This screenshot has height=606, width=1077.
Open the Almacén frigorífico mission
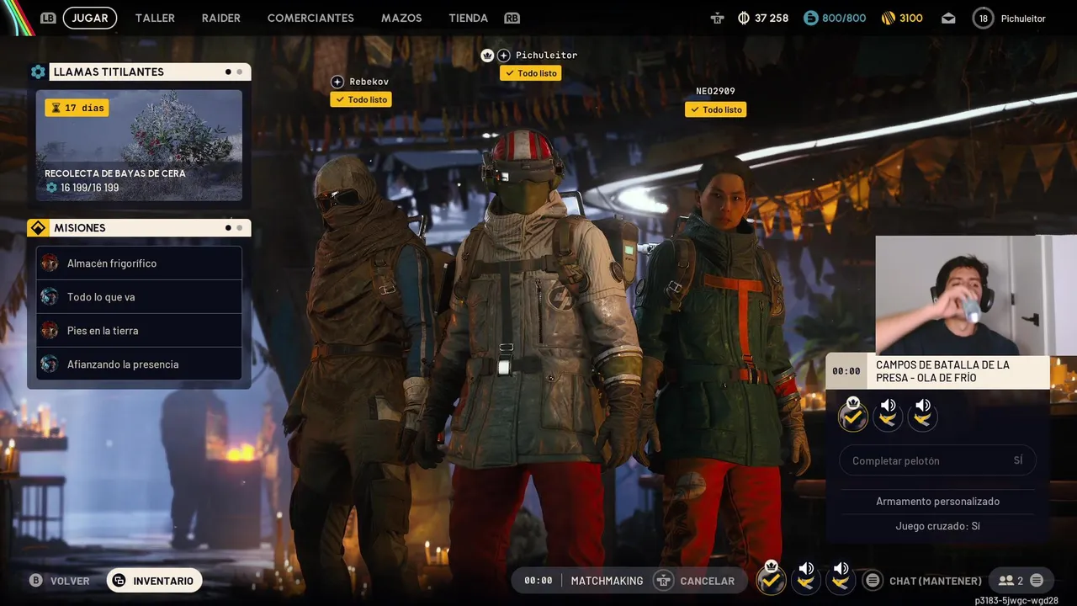pos(140,263)
